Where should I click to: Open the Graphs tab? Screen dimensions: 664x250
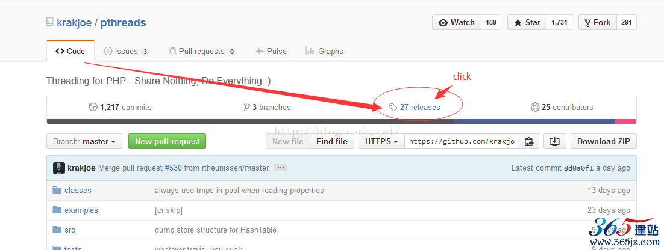(x=324, y=52)
